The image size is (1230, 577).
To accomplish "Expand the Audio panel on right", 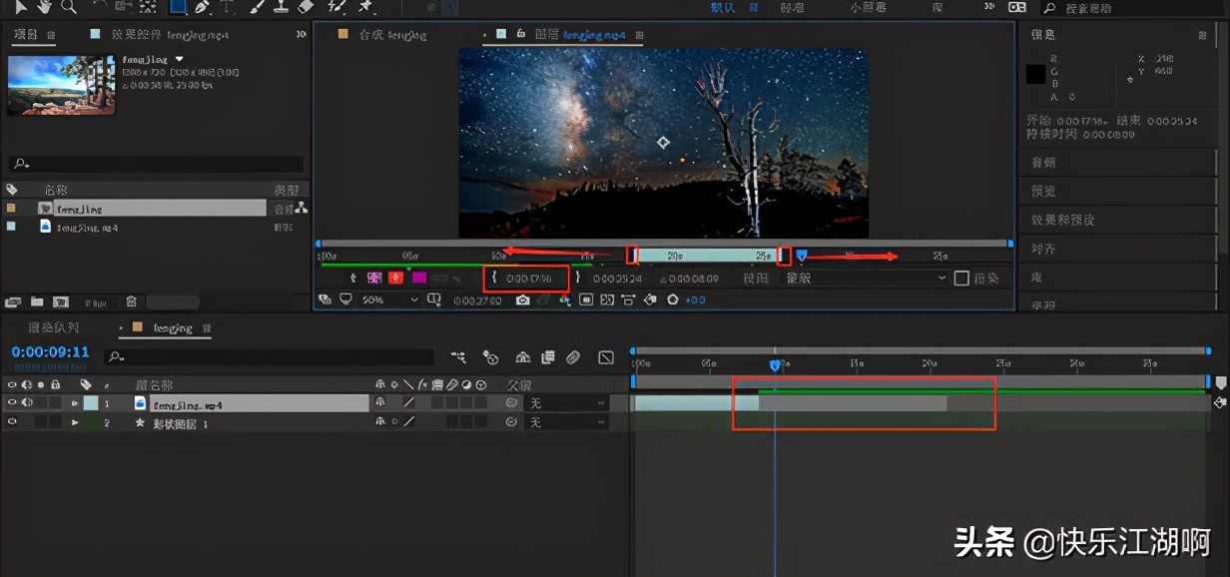I will [1044, 163].
